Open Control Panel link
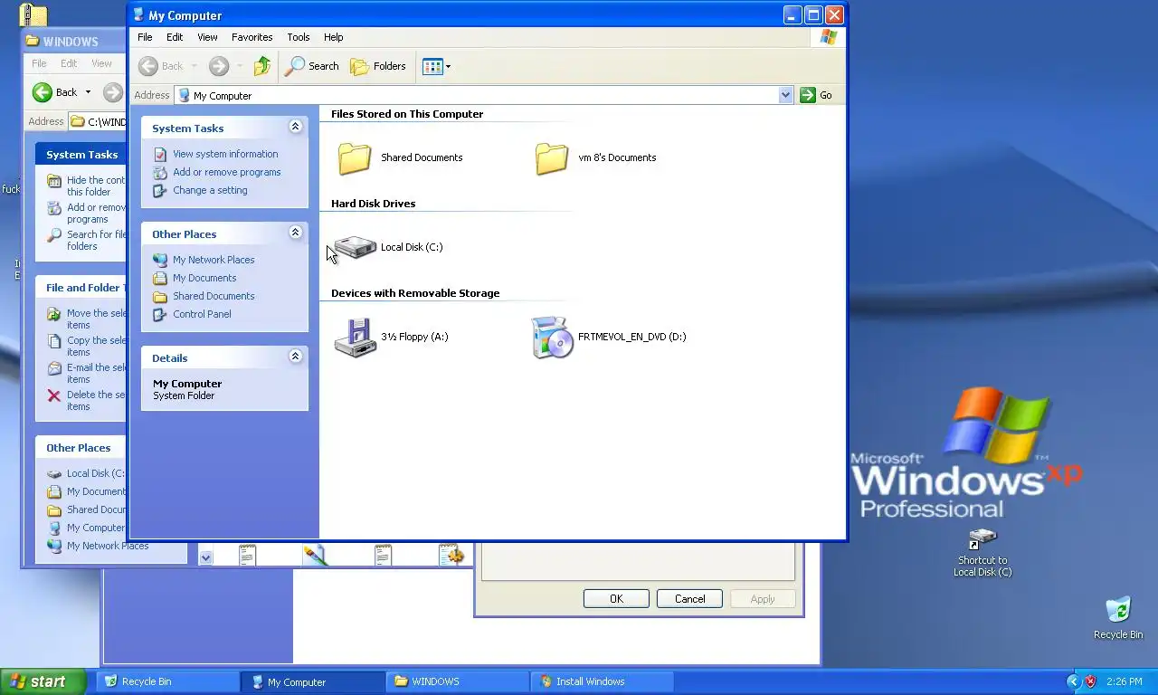The height and width of the screenshot is (695, 1158). coord(202,314)
